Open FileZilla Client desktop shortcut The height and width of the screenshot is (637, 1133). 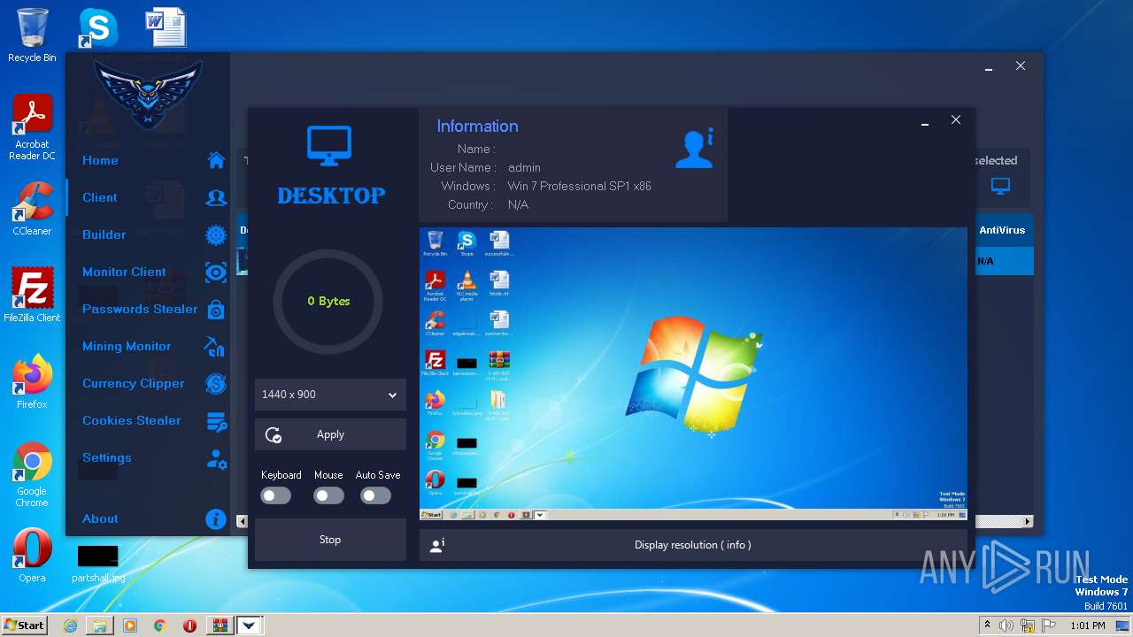click(x=32, y=295)
